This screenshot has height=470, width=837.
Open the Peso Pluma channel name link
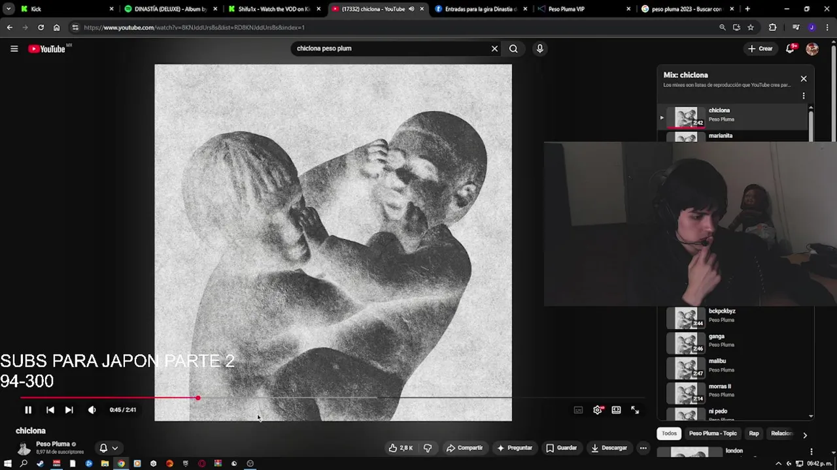pos(52,444)
